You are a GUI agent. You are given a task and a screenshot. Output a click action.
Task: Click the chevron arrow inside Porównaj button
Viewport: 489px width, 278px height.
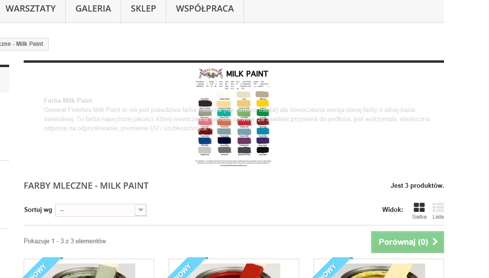tap(435, 241)
